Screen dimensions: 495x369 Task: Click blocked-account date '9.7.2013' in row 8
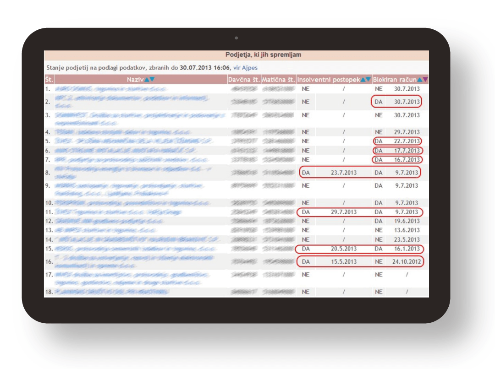407,173
